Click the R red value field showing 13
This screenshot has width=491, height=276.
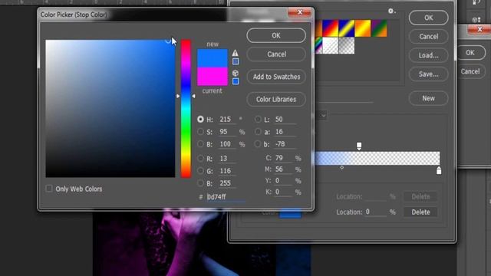(227, 159)
